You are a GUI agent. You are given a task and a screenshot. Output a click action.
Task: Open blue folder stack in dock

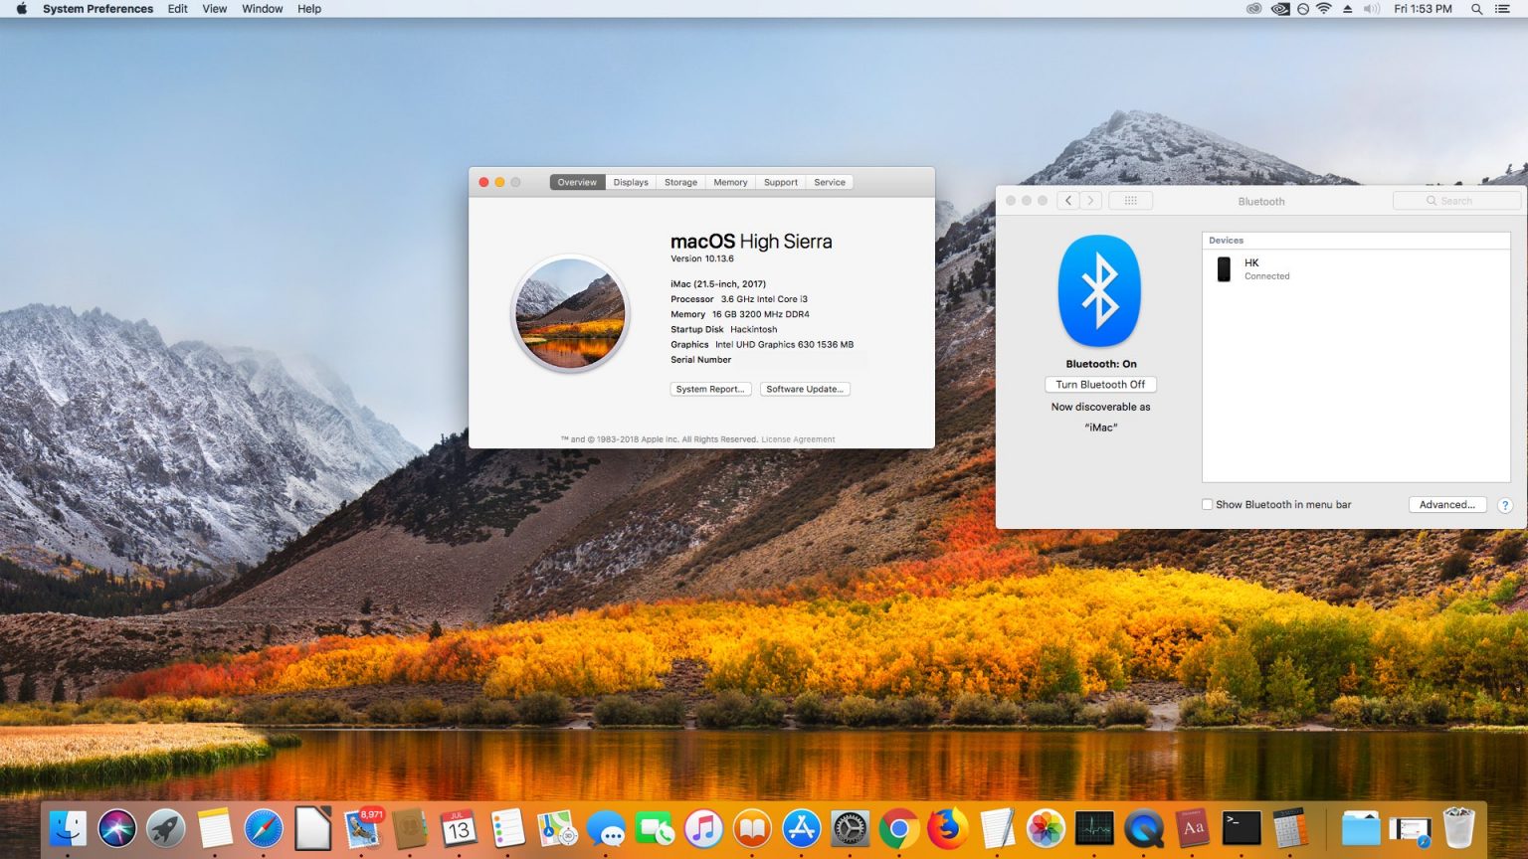click(1360, 828)
